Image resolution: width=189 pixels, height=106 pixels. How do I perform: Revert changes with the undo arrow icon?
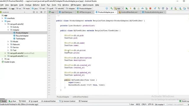pos(167,9)
